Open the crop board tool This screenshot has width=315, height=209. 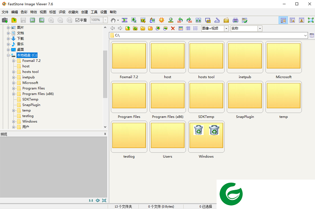coord(143,20)
